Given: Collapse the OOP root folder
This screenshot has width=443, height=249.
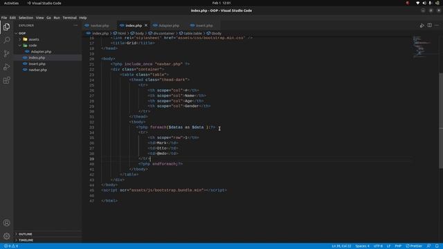Looking at the screenshot, I should pyautogui.click(x=16, y=33).
